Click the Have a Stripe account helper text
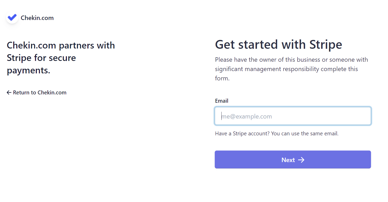388x202 pixels. (x=277, y=134)
